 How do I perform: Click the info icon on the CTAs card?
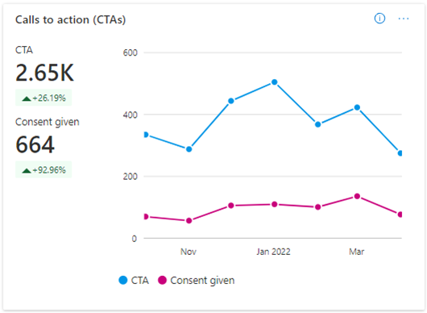point(379,19)
